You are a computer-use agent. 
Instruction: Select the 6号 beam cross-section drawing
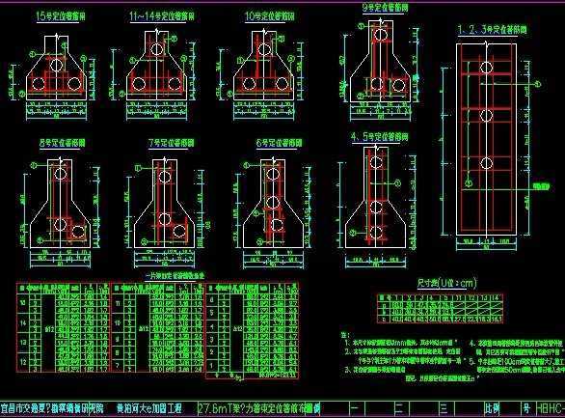(273, 204)
